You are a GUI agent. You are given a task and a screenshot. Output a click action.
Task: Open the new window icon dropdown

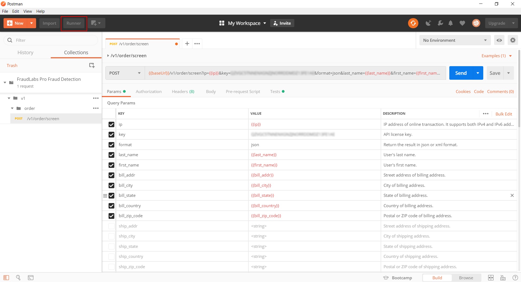pyautogui.click(x=96, y=23)
